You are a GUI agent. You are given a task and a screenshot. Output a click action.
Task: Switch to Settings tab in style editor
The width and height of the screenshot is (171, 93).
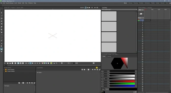[x=109, y=56]
